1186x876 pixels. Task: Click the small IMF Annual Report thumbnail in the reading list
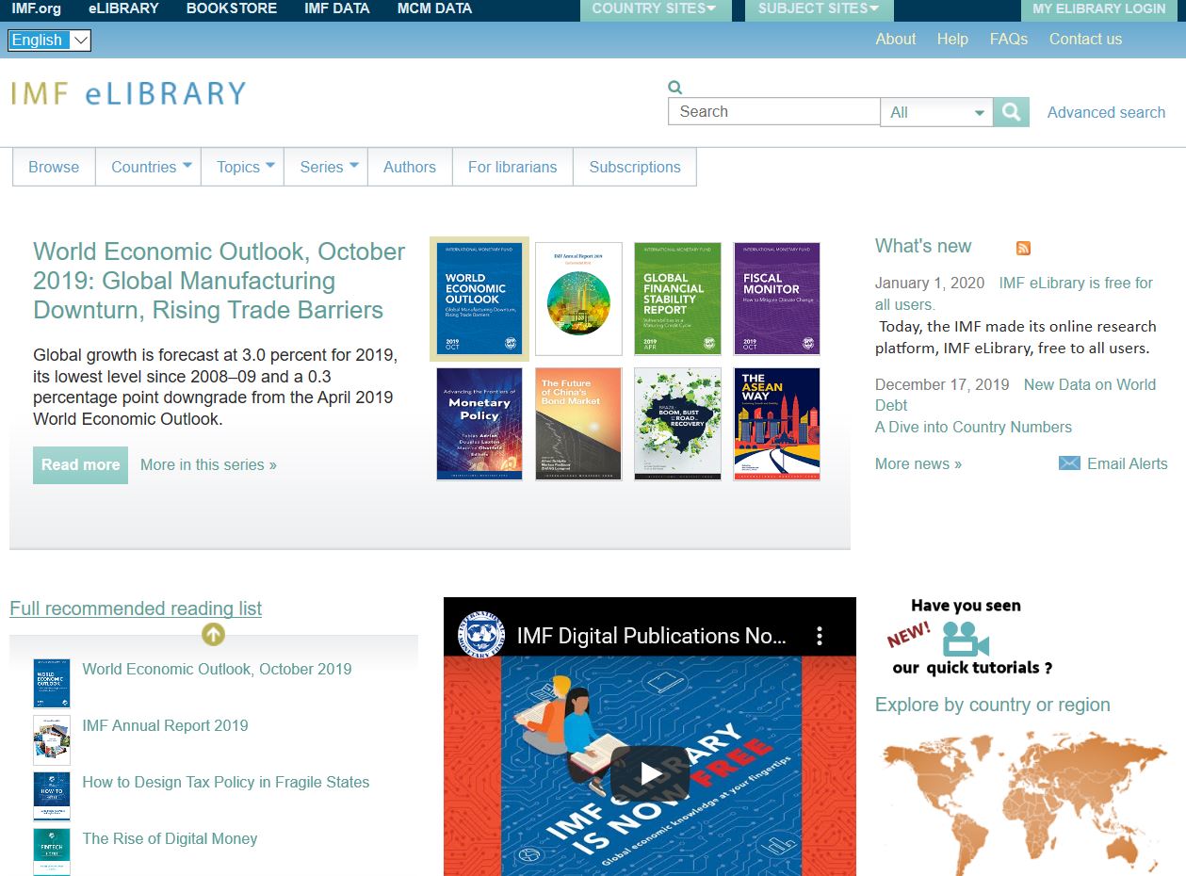point(52,739)
